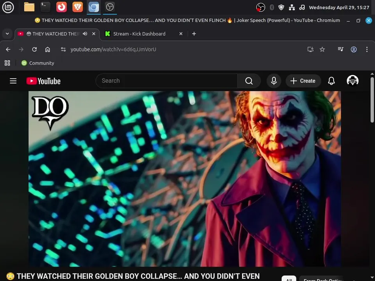View site information for youtube.com

pyautogui.click(x=63, y=49)
